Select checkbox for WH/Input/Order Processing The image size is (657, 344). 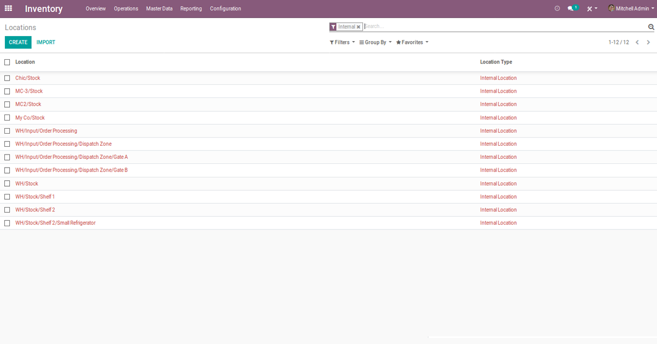pyautogui.click(x=7, y=131)
